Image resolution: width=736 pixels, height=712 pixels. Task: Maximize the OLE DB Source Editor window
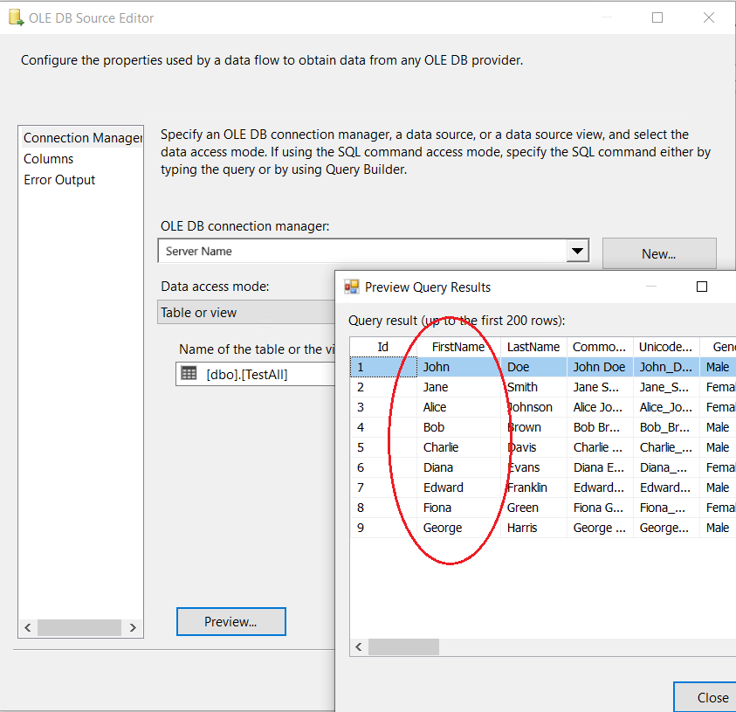pyautogui.click(x=657, y=17)
